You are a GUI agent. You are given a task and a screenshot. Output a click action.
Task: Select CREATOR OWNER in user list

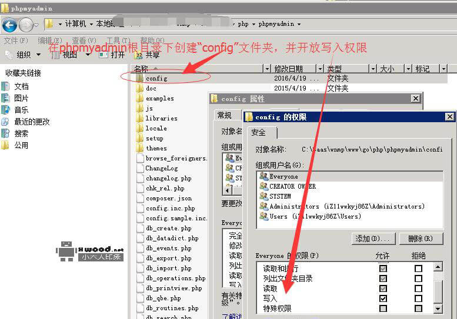pyautogui.click(x=292, y=186)
